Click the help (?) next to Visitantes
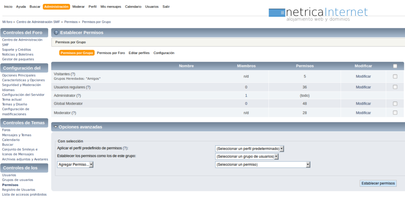 pyautogui.click(x=73, y=74)
